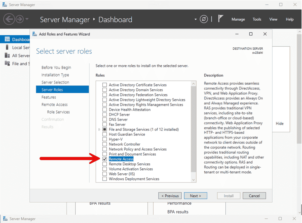
Task: Select File and Storage icon in the sidebar
Action: (7, 64)
